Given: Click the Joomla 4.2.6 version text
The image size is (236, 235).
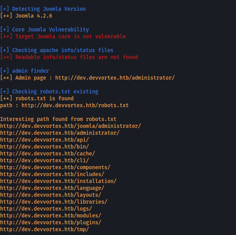Looking at the screenshot, I should 34,16.
